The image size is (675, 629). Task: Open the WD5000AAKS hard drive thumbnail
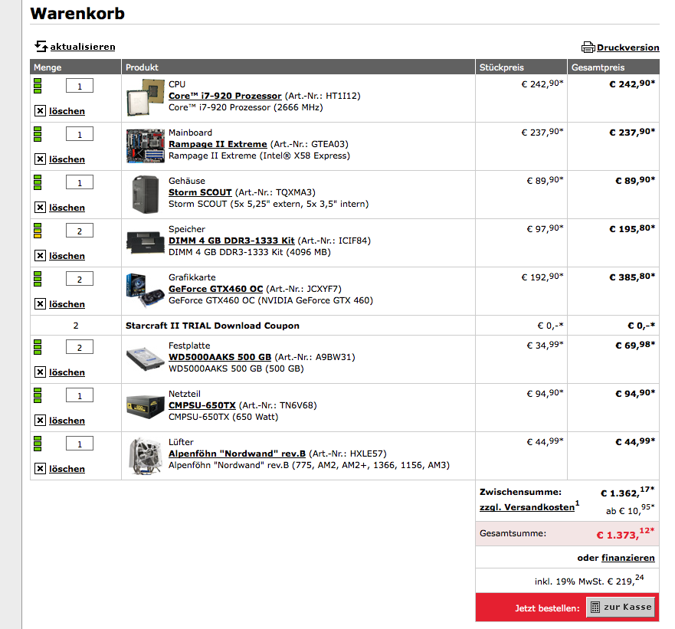(146, 359)
